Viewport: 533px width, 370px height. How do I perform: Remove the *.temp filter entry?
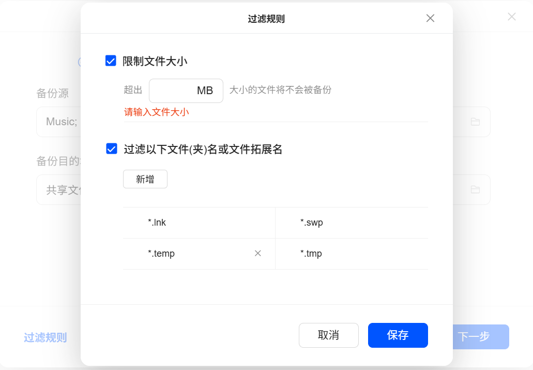tap(258, 254)
